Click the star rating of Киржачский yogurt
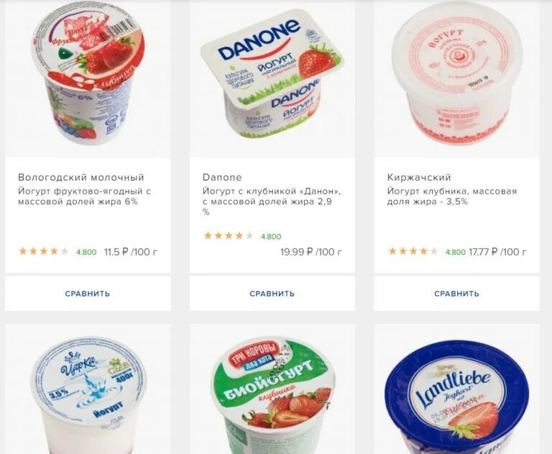 (x=413, y=251)
